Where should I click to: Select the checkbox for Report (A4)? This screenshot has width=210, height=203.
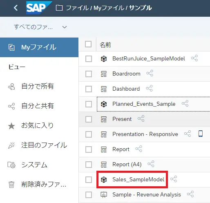pyautogui.click(x=89, y=165)
